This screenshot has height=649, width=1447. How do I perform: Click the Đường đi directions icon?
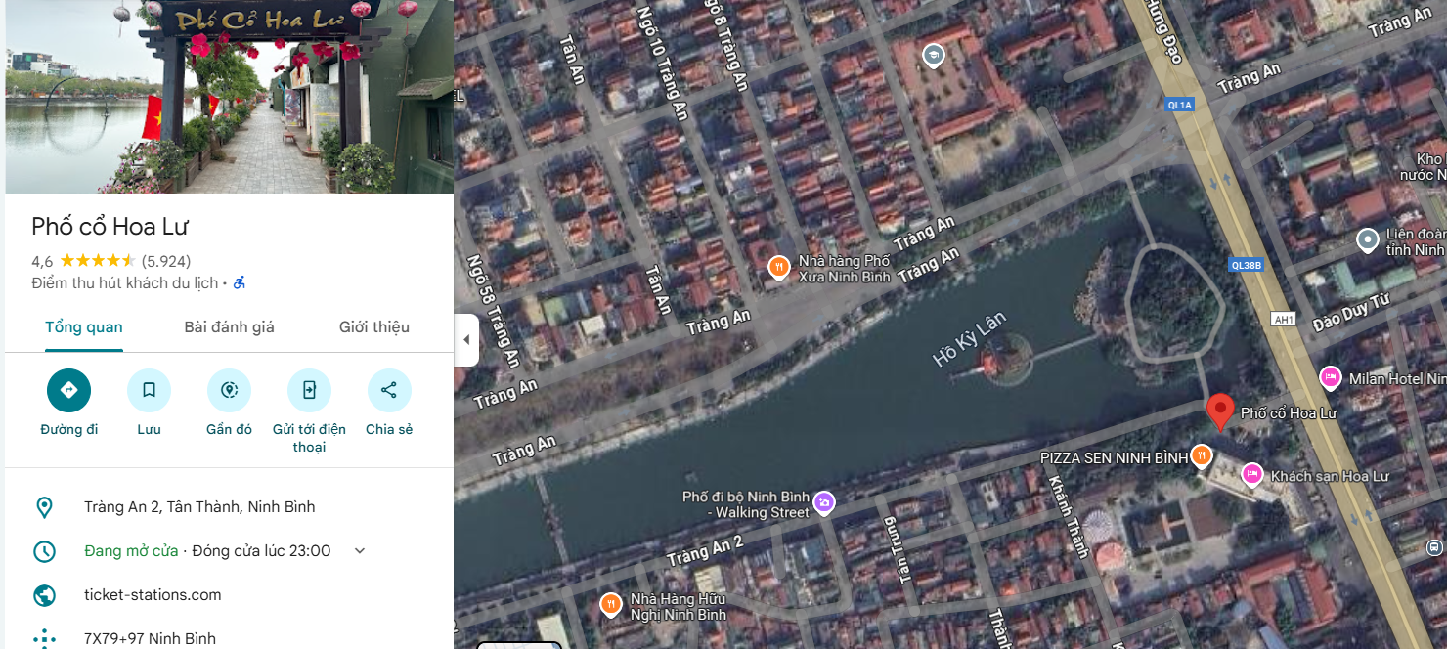(x=68, y=390)
